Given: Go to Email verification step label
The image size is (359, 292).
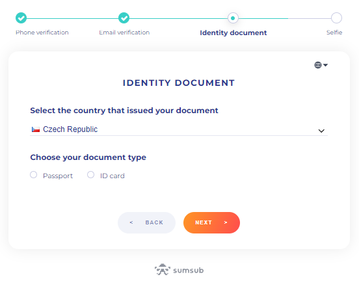Looking at the screenshot, I should pyautogui.click(x=124, y=33).
